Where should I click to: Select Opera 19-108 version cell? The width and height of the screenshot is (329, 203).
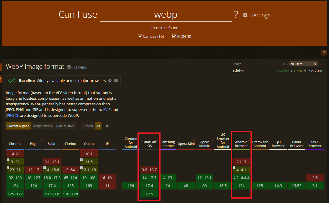89,178
